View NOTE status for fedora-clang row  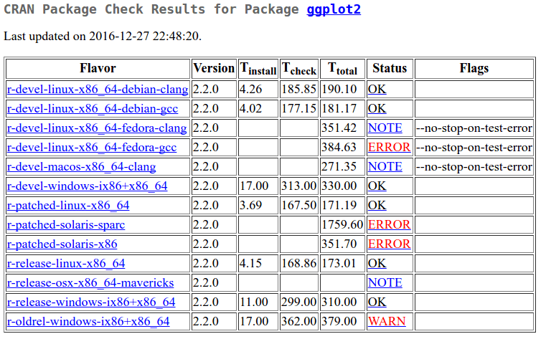[385, 128]
